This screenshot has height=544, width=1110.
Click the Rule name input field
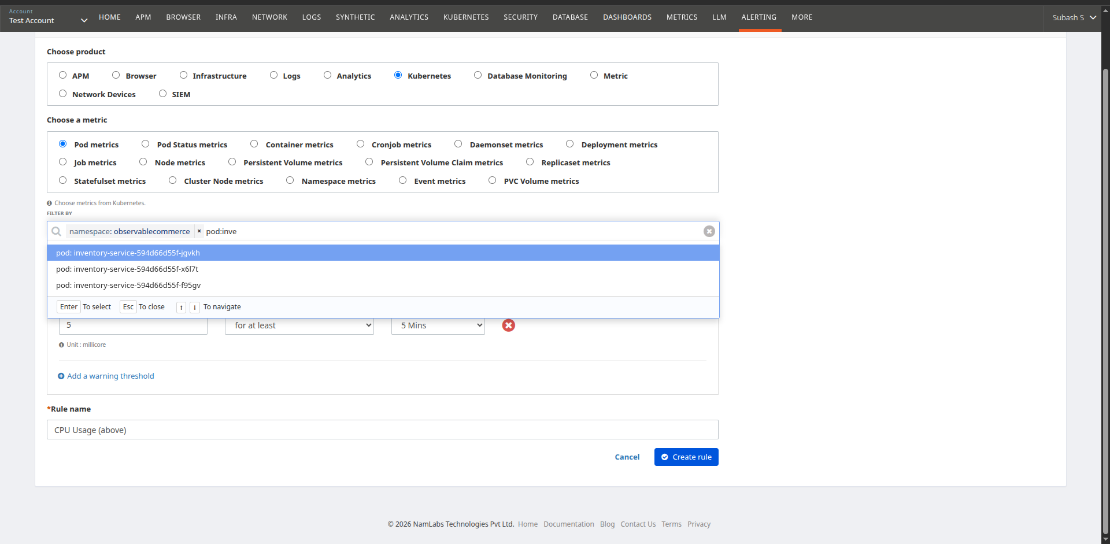coord(383,430)
